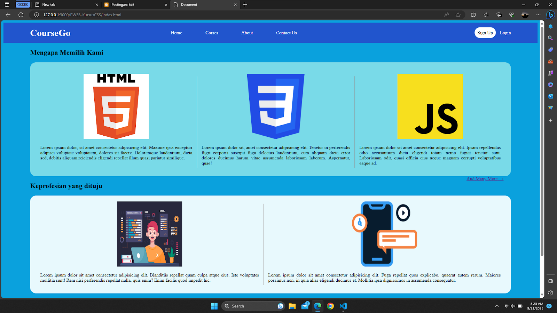Open the OKKBK workspace button

pyautogui.click(x=23, y=5)
